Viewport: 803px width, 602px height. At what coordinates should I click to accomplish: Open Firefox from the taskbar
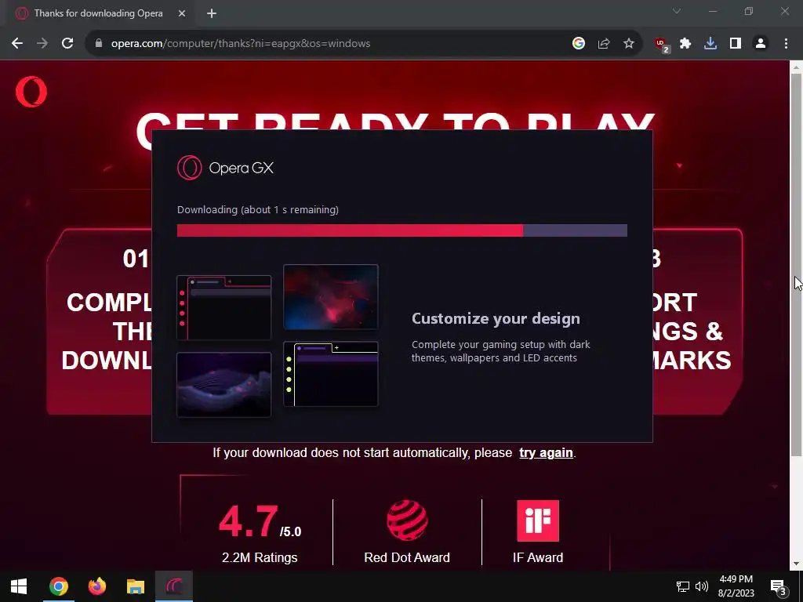click(x=96, y=586)
